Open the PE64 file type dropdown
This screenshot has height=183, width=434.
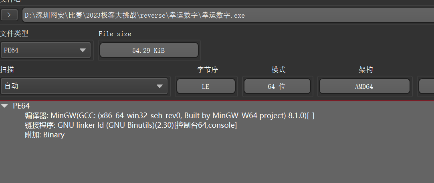click(x=46, y=50)
